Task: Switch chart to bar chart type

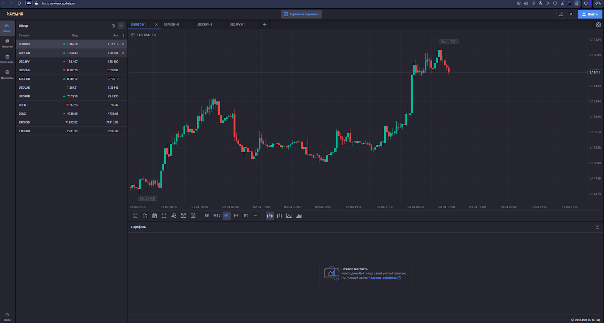Action: coord(279,216)
